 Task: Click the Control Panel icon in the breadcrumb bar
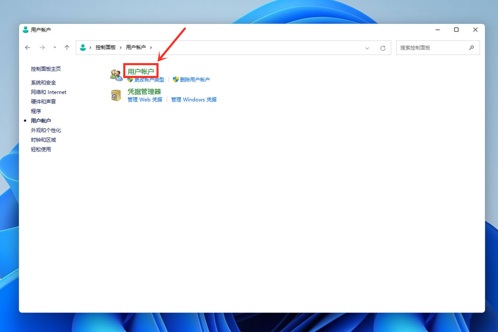pyautogui.click(x=83, y=47)
